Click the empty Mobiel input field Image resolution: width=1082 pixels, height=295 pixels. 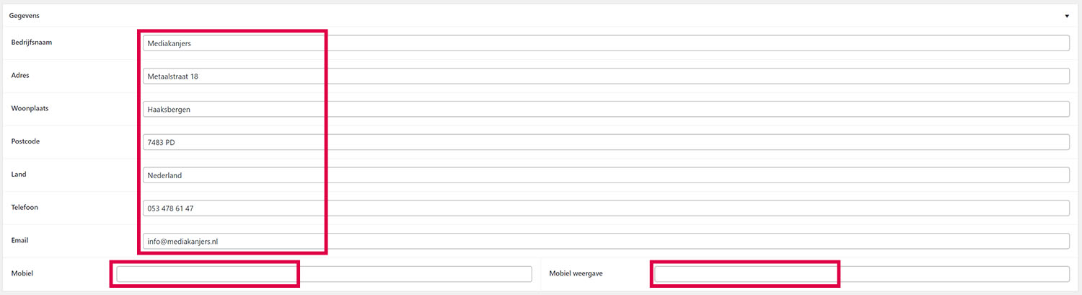[324, 274]
